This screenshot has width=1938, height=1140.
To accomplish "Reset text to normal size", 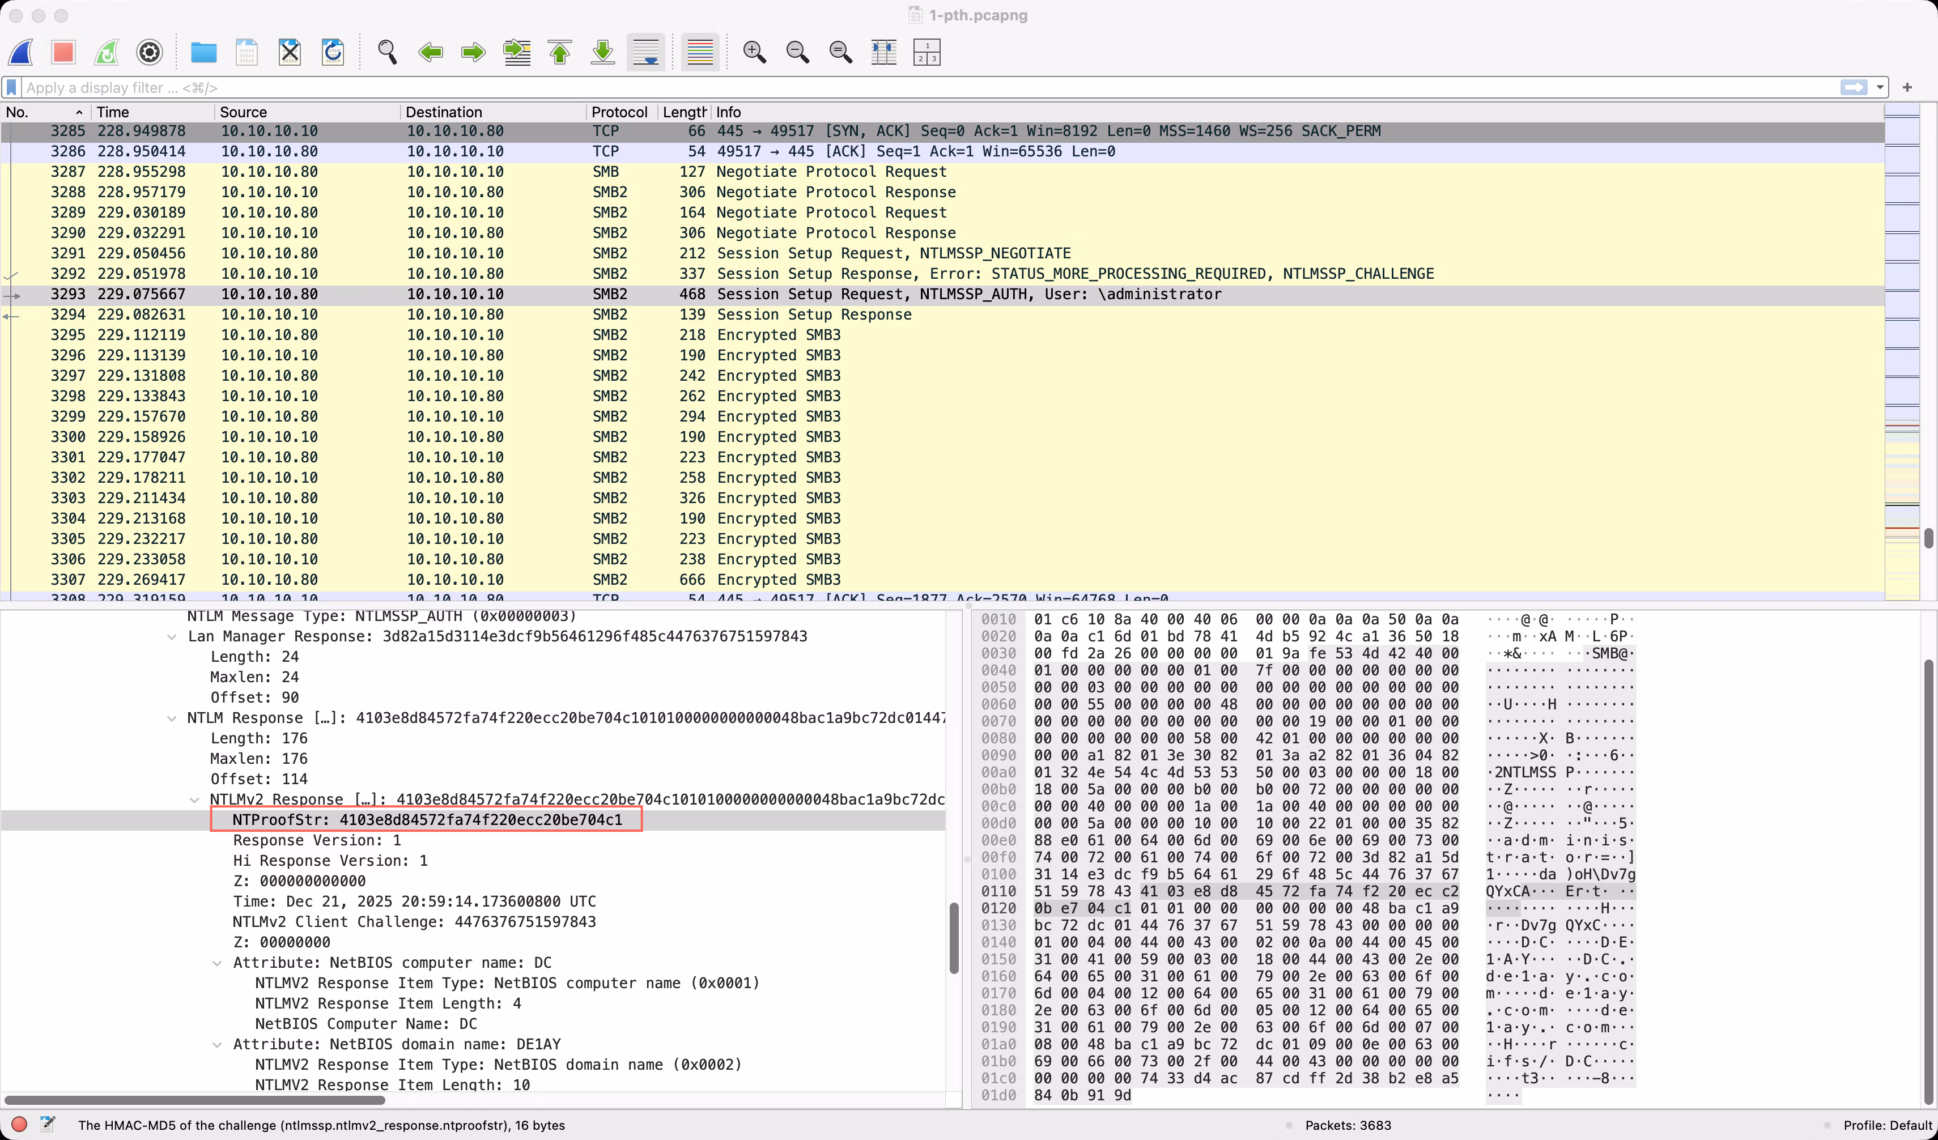I will pos(840,52).
